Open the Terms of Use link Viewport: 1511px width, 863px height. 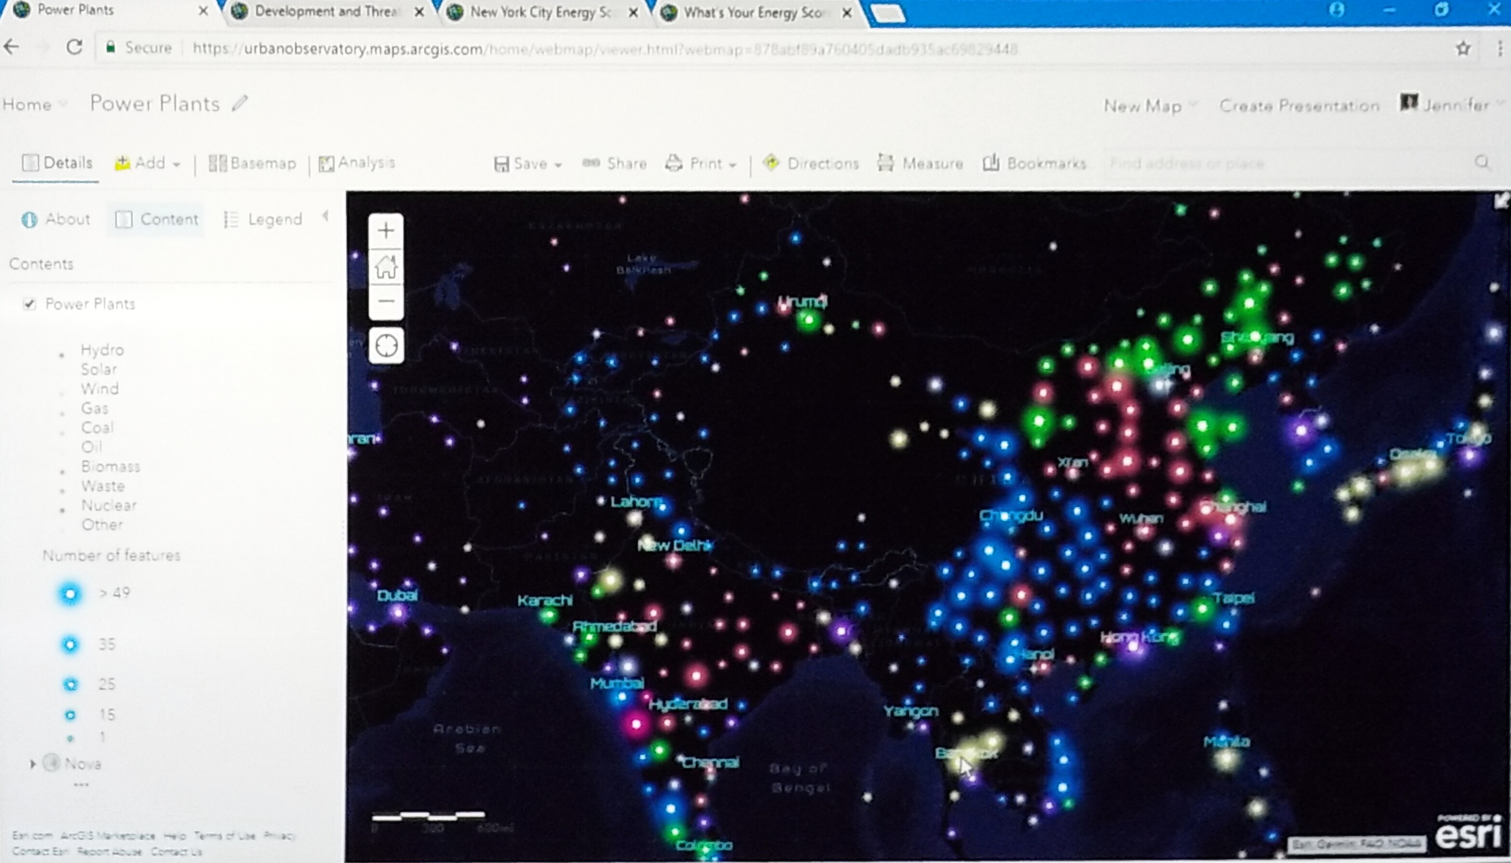click(x=225, y=836)
